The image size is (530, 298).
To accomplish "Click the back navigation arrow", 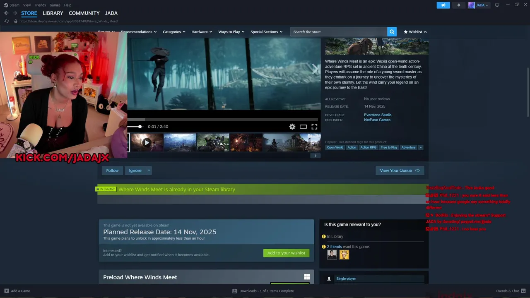I will click(x=6, y=13).
